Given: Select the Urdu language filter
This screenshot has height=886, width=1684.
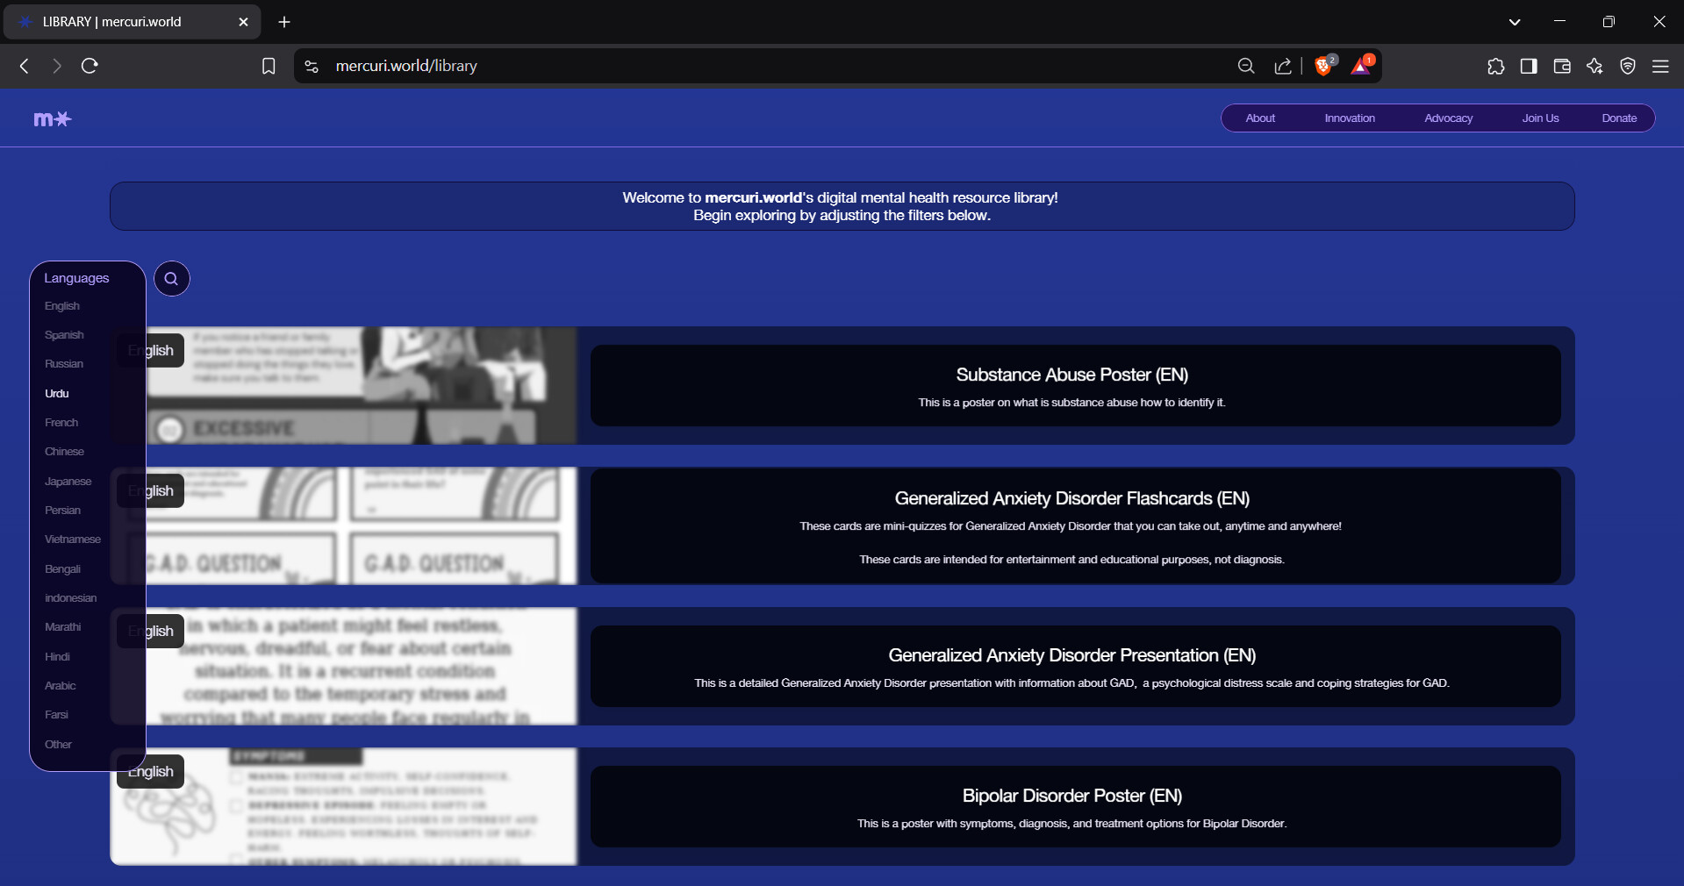Looking at the screenshot, I should [57, 394].
